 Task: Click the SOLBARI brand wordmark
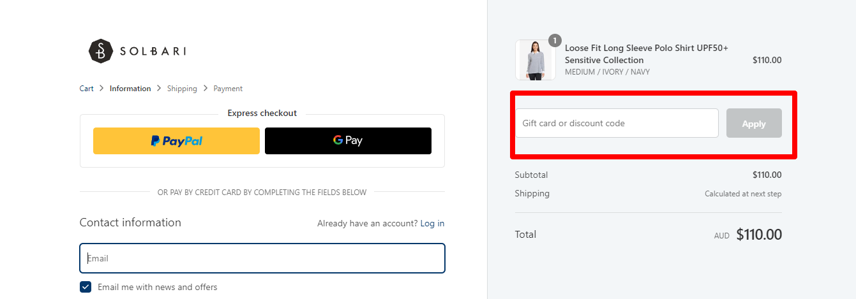pos(153,51)
